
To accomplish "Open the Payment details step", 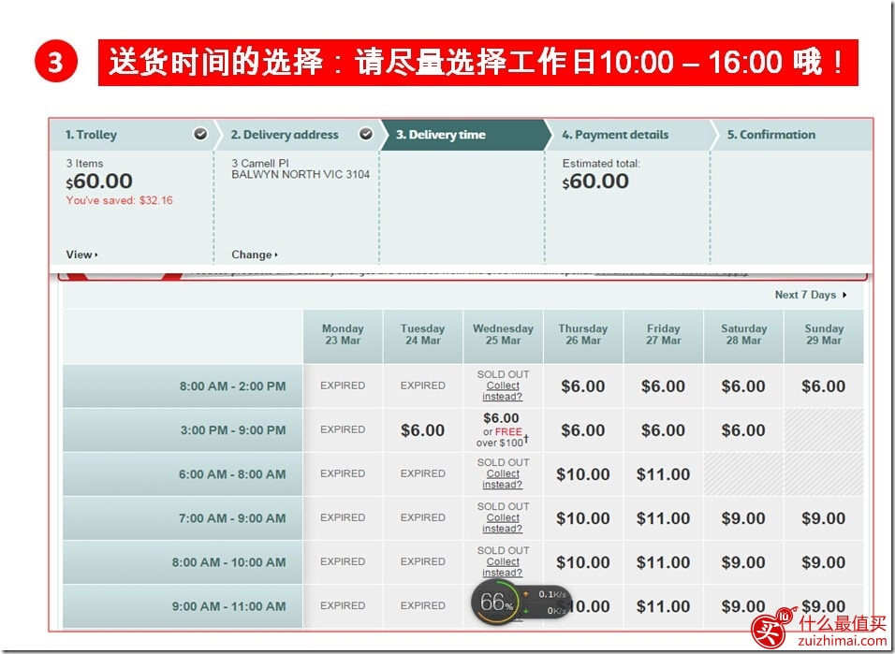I will coord(630,135).
